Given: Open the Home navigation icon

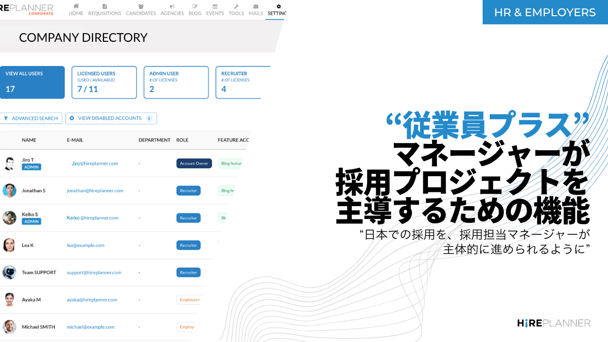Looking at the screenshot, I should click(76, 6).
